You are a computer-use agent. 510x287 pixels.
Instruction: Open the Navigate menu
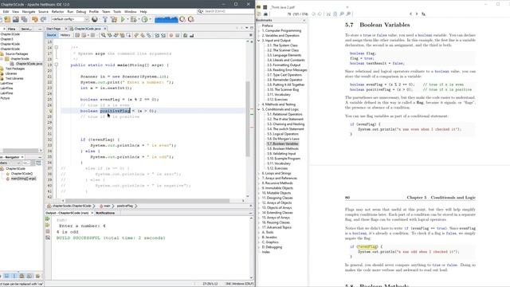[29, 12]
